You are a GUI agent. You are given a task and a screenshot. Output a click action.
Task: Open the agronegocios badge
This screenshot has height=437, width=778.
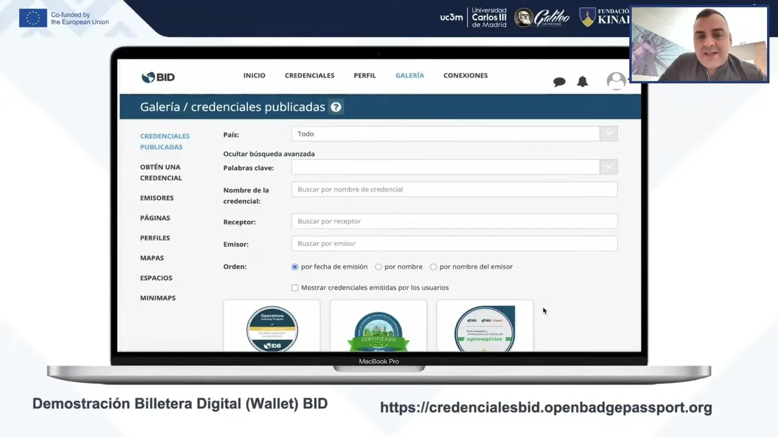coord(484,328)
